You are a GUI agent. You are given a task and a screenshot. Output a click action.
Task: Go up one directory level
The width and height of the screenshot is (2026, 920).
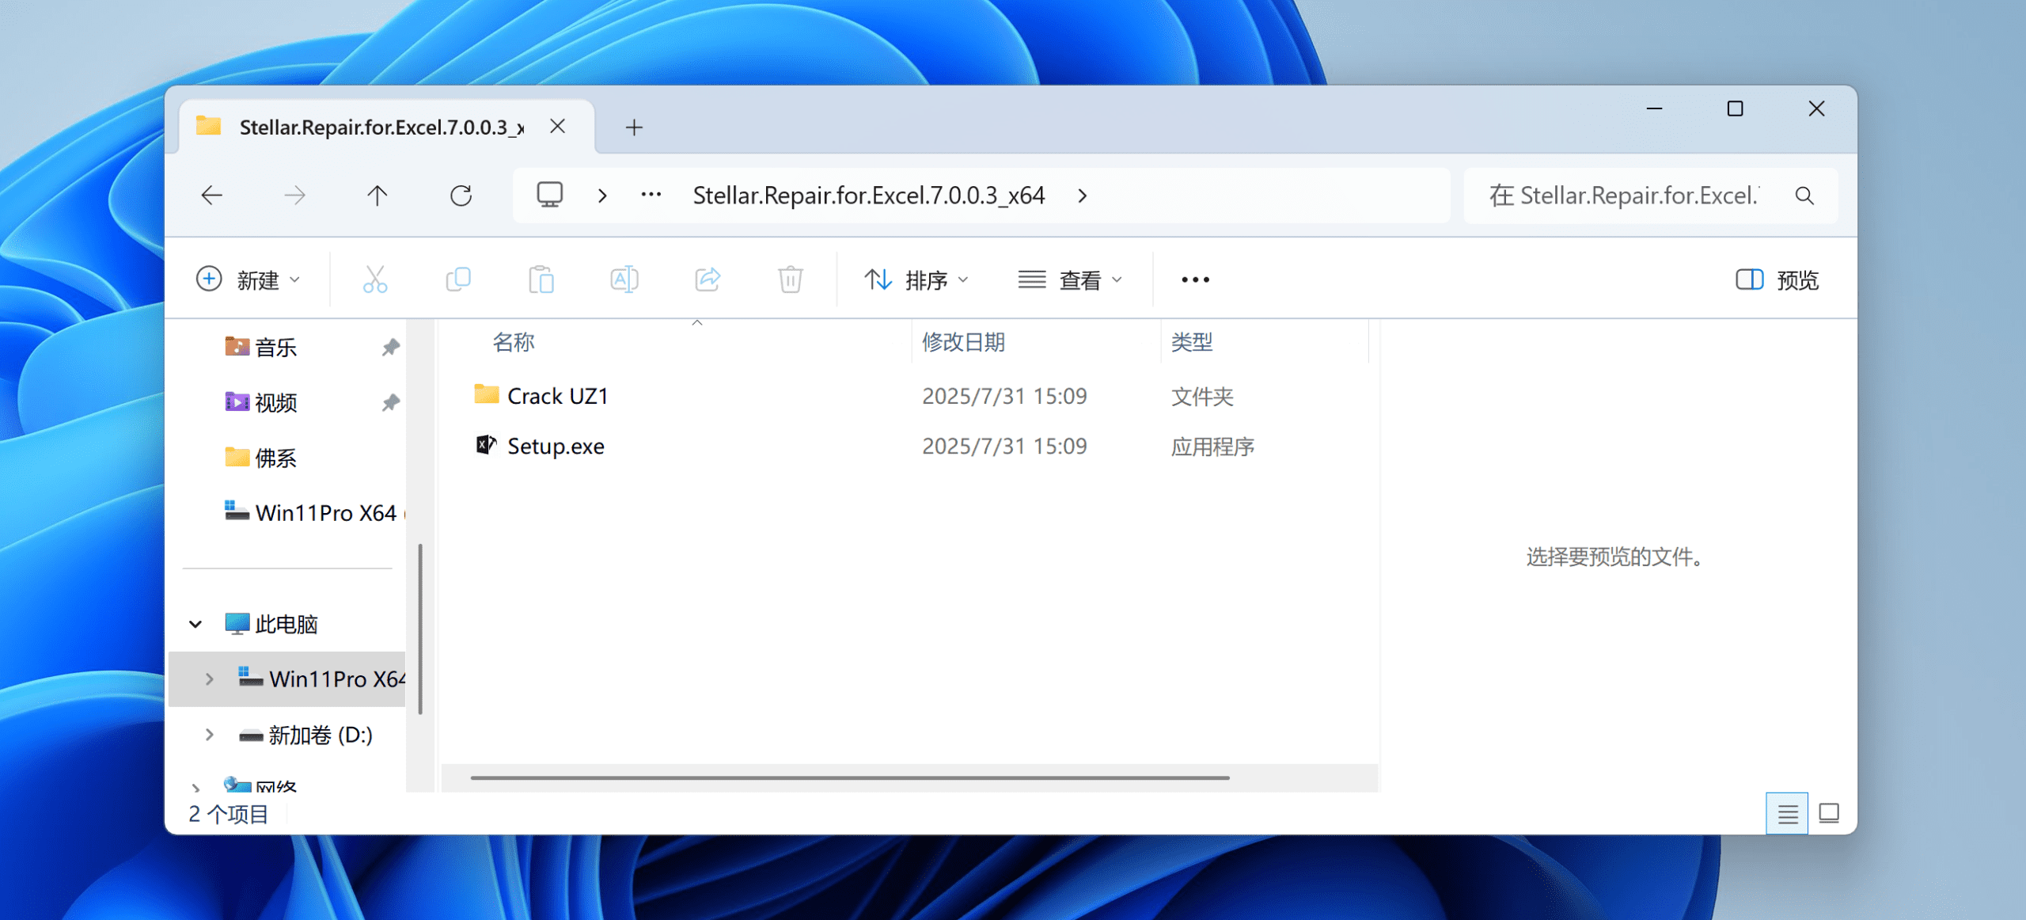(x=378, y=196)
